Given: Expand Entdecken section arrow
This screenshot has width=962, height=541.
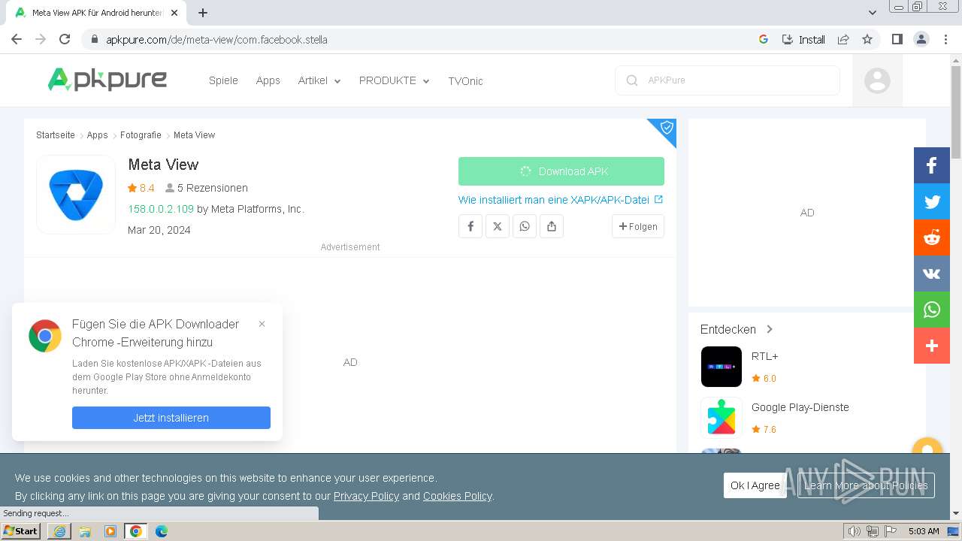Looking at the screenshot, I should (770, 329).
